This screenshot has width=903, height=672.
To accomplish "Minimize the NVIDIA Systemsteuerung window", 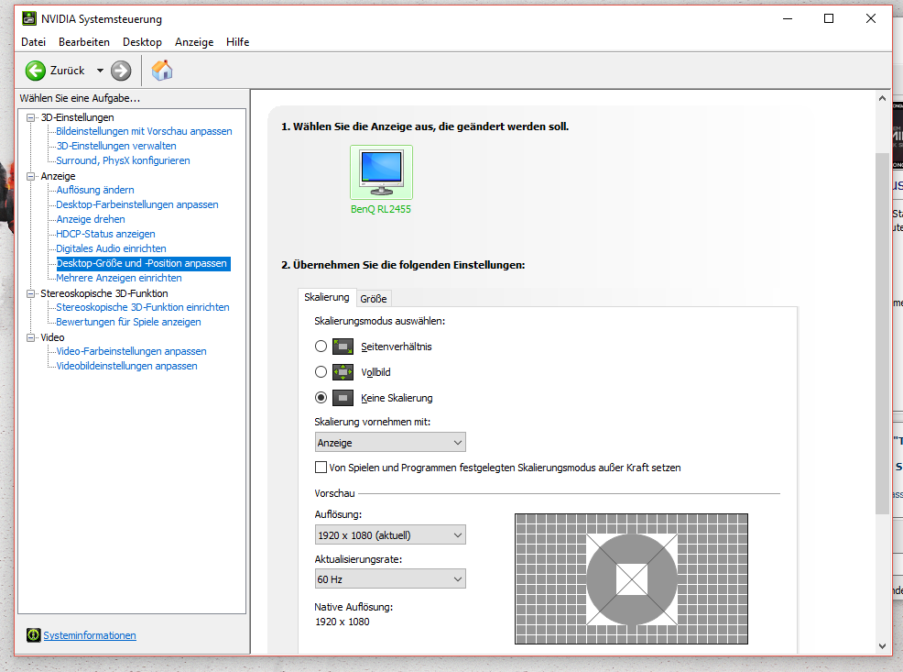I will (788, 18).
